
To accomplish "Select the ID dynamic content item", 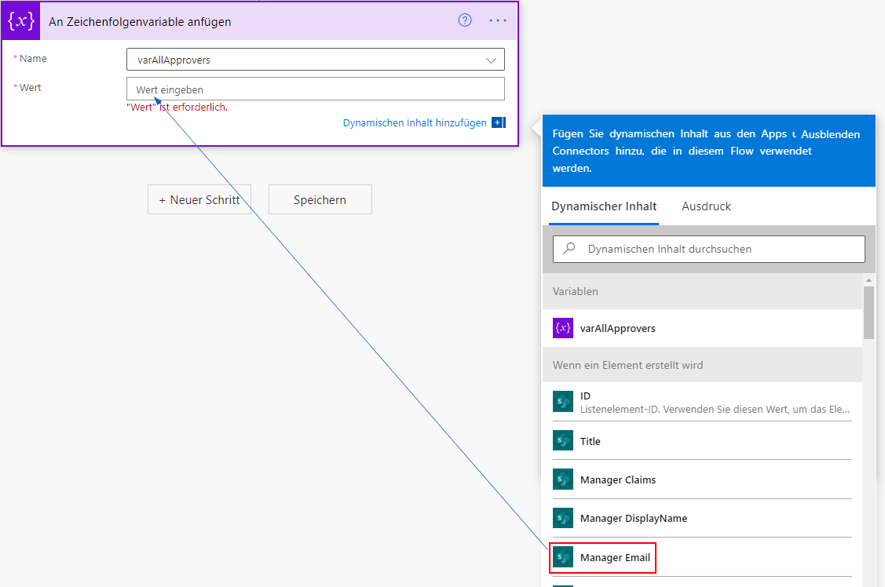I will pyautogui.click(x=702, y=402).
